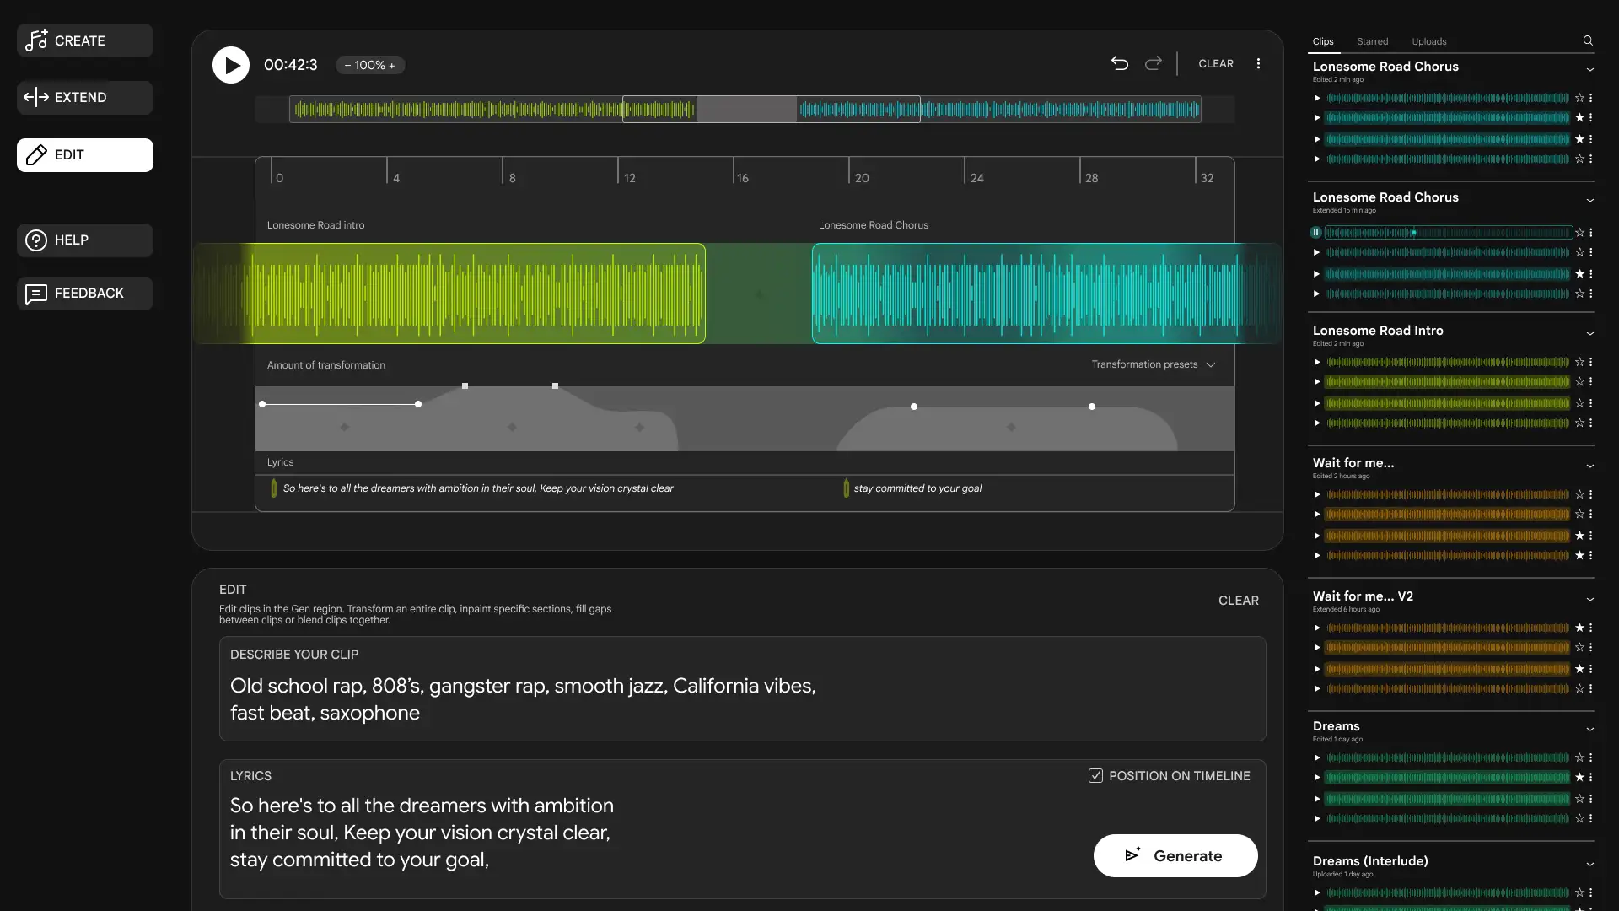Play first clip in top Lonesome Road Chorus group
Screen dimensions: 1619x911
click(x=1316, y=98)
